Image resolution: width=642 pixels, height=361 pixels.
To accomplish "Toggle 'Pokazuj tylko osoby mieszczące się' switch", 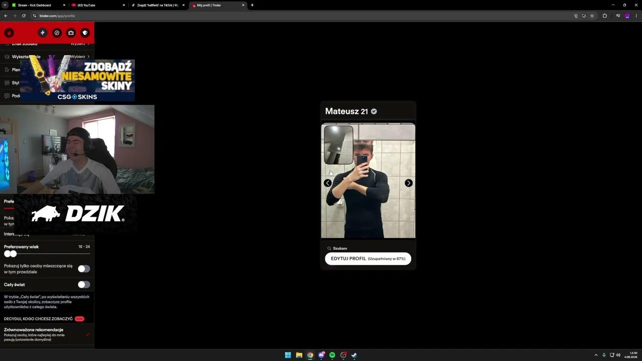I will coord(84,269).
